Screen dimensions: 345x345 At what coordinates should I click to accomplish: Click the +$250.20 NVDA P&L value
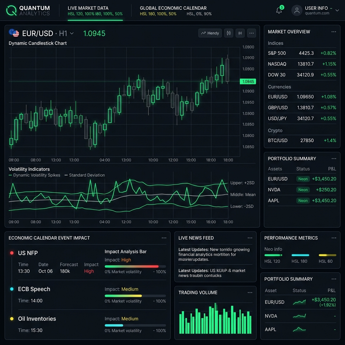326,190
